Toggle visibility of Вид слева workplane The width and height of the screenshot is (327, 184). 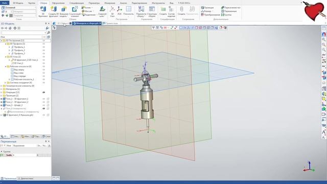(44, 73)
